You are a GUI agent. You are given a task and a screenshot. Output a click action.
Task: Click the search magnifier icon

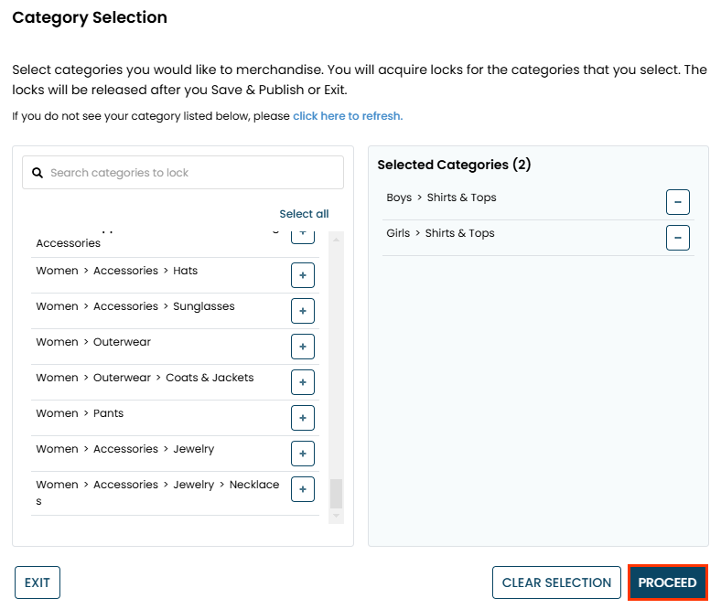click(38, 173)
